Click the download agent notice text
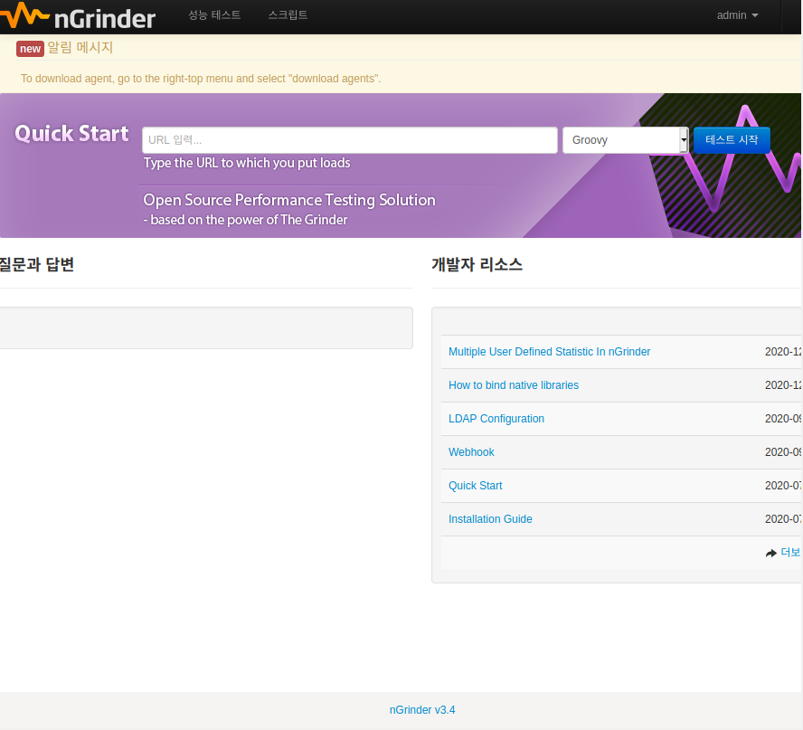Screen dimensions: 803x730 coord(201,79)
